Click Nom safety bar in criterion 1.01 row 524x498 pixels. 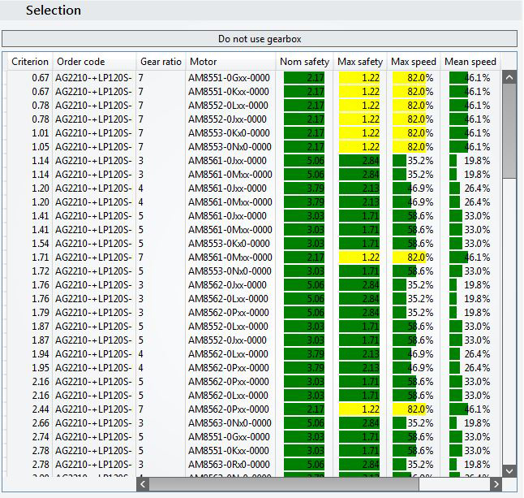(304, 133)
